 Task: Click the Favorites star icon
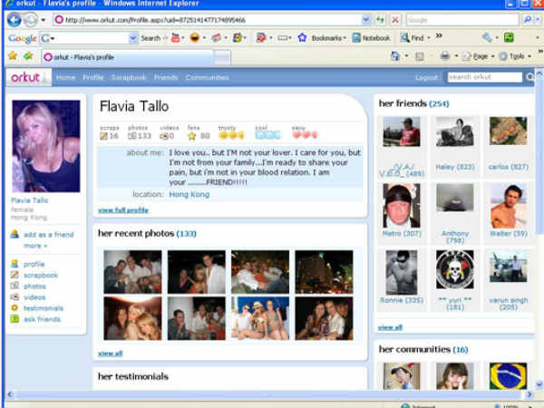13,56
